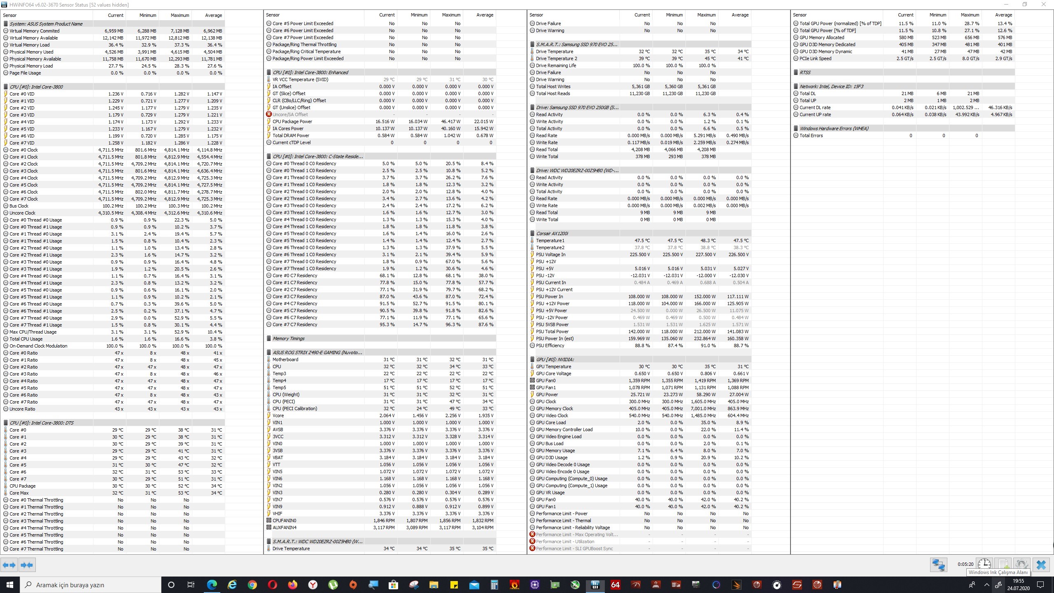1054x593 pixels.
Task: Select the Total Host Writes row
Action: click(640, 86)
